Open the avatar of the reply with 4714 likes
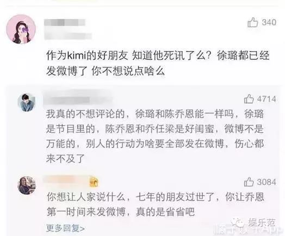 click(x=27, y=102)
